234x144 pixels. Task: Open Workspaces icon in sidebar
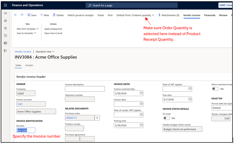point(5,43)
